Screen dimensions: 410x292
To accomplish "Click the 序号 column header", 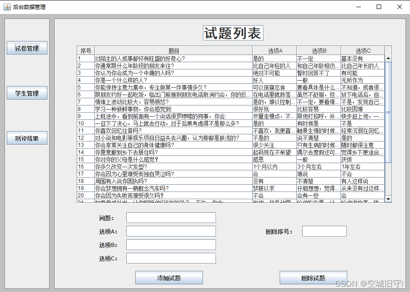I will [85, 50].
